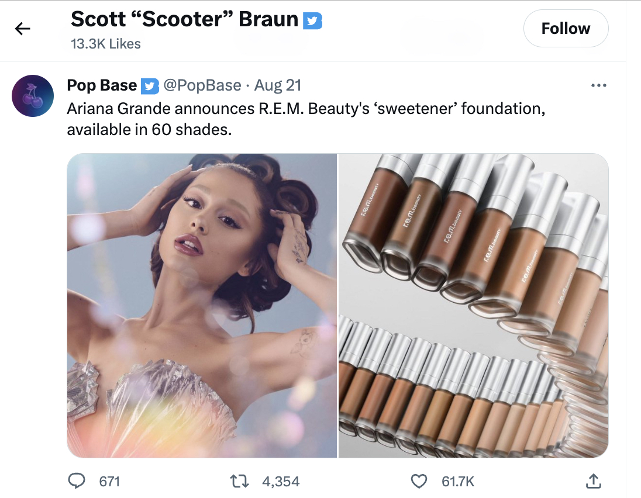The height and width of the screenshot is (498, 641).
Task: Click the Aug 21 timestamp
Action: click(278, 85)
